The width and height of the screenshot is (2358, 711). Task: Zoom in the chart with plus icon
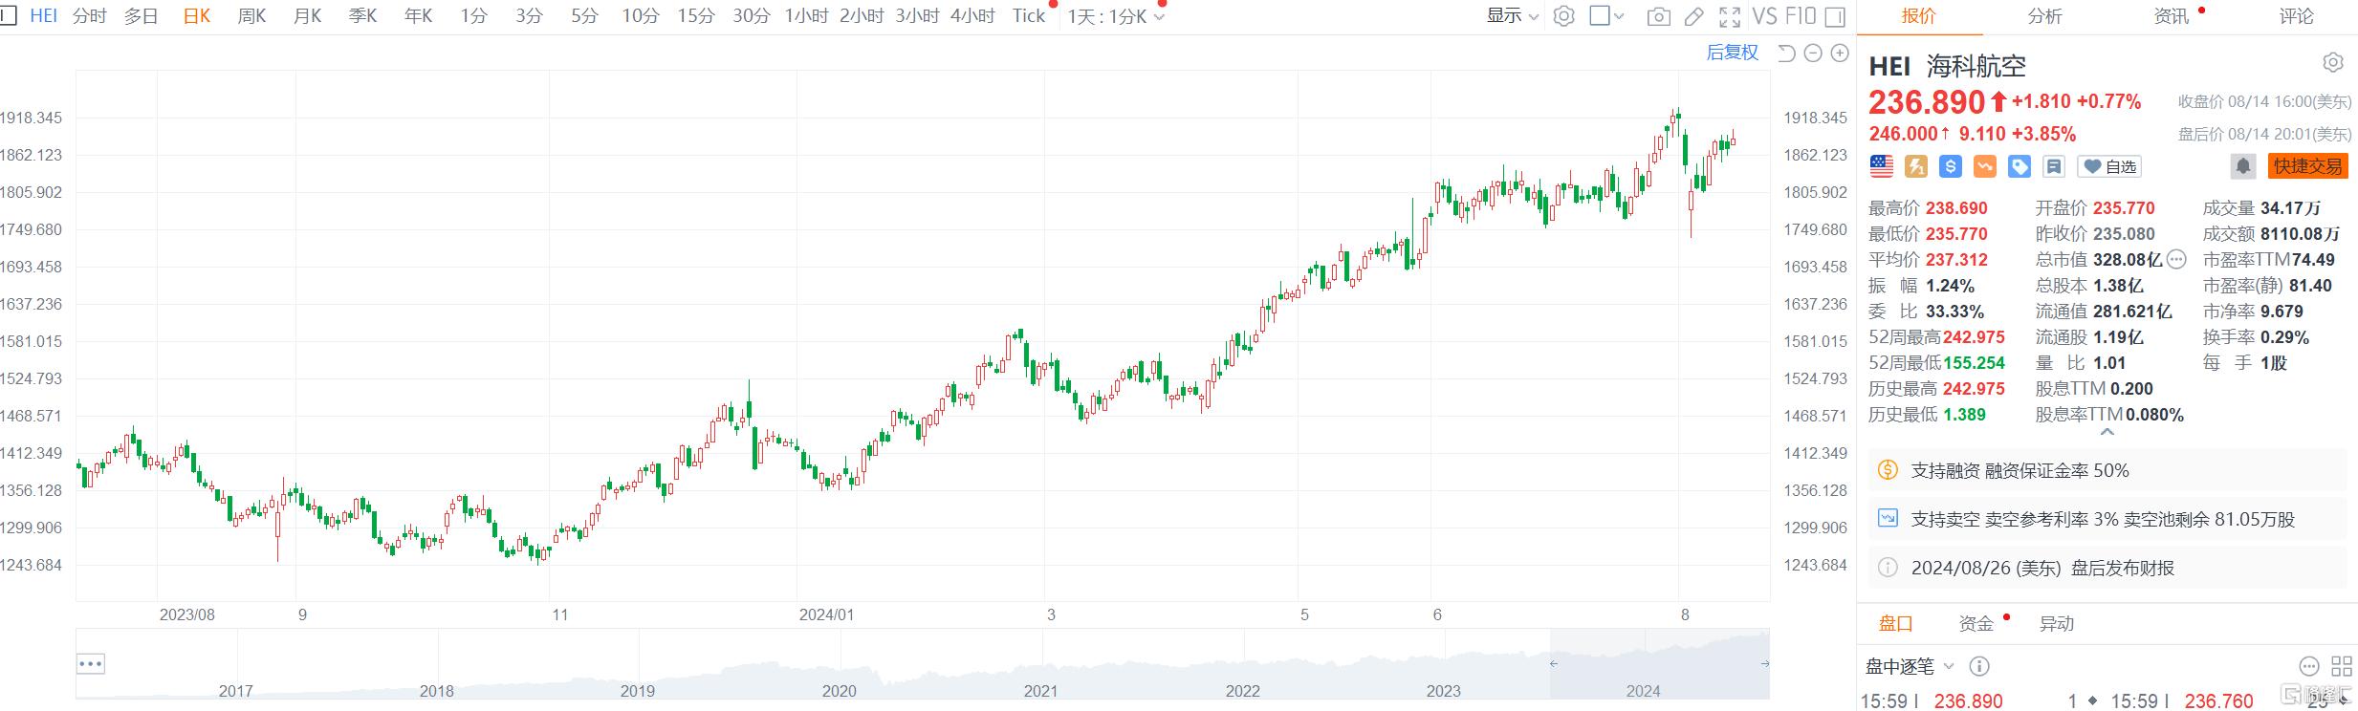pyautogui.click(x=1840, y=54)
